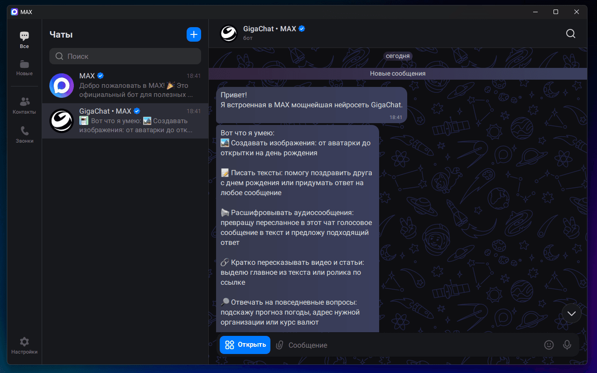Focus the Поиск search field

pos(125,57)
